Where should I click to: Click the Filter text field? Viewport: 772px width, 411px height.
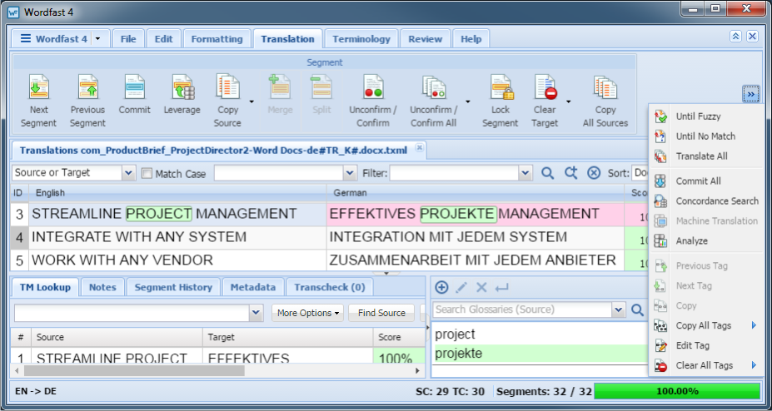click(454, 173)
